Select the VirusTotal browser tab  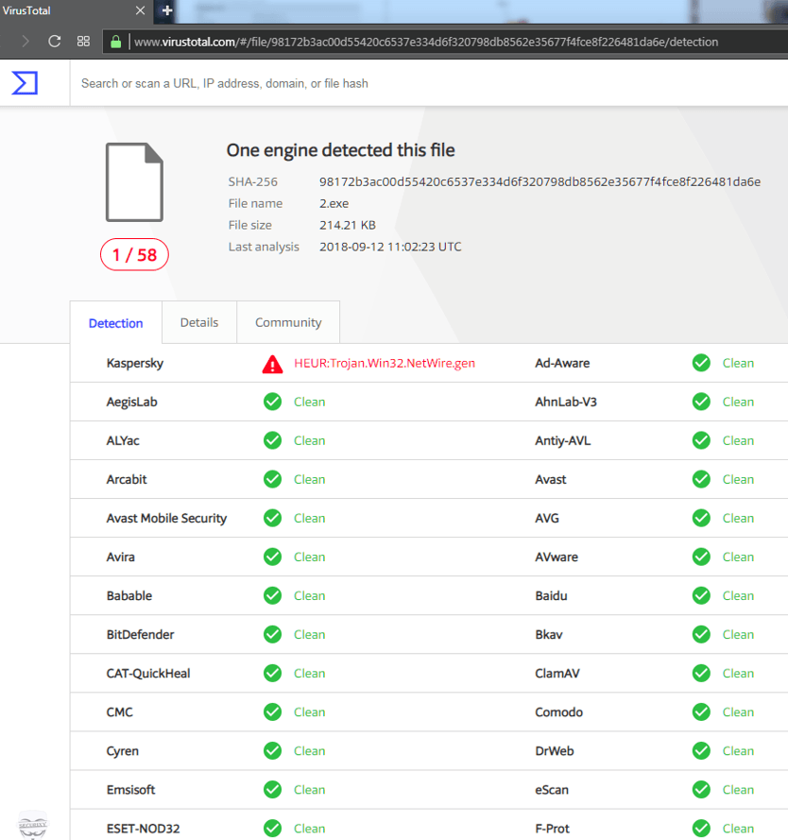77,11
